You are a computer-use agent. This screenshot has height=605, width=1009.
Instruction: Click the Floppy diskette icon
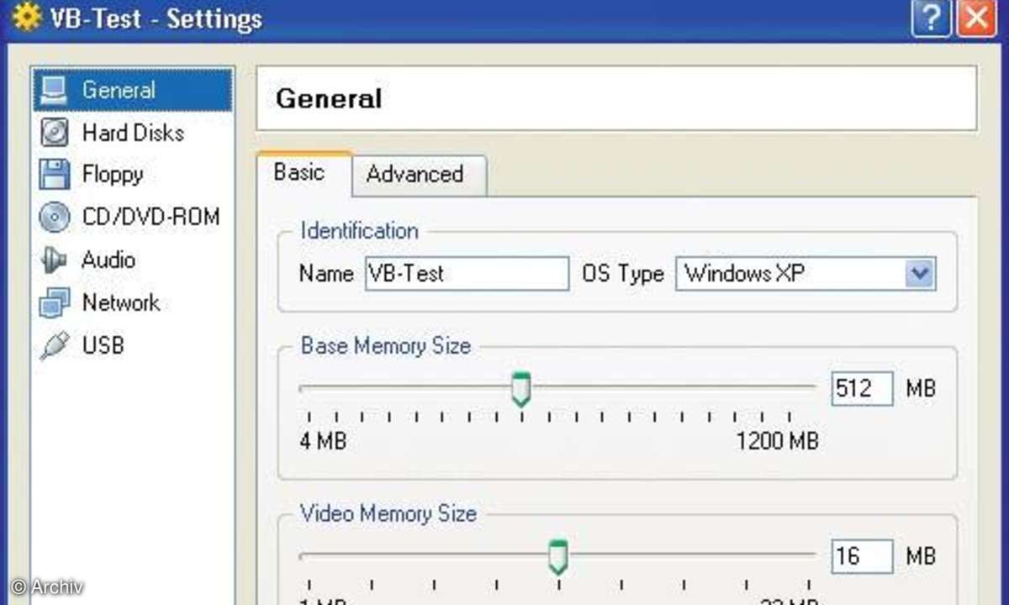point(54,175)
